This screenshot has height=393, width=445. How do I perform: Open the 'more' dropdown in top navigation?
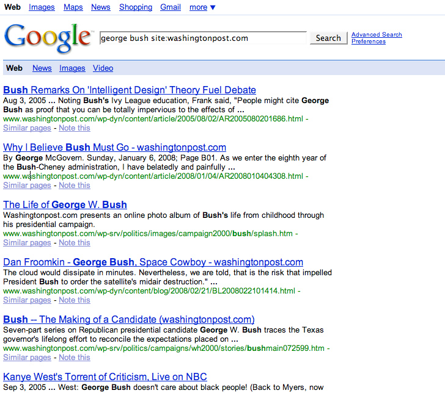(202, 7)
